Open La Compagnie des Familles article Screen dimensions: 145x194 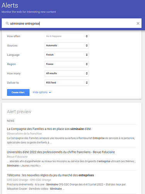(x=49, y=129)
